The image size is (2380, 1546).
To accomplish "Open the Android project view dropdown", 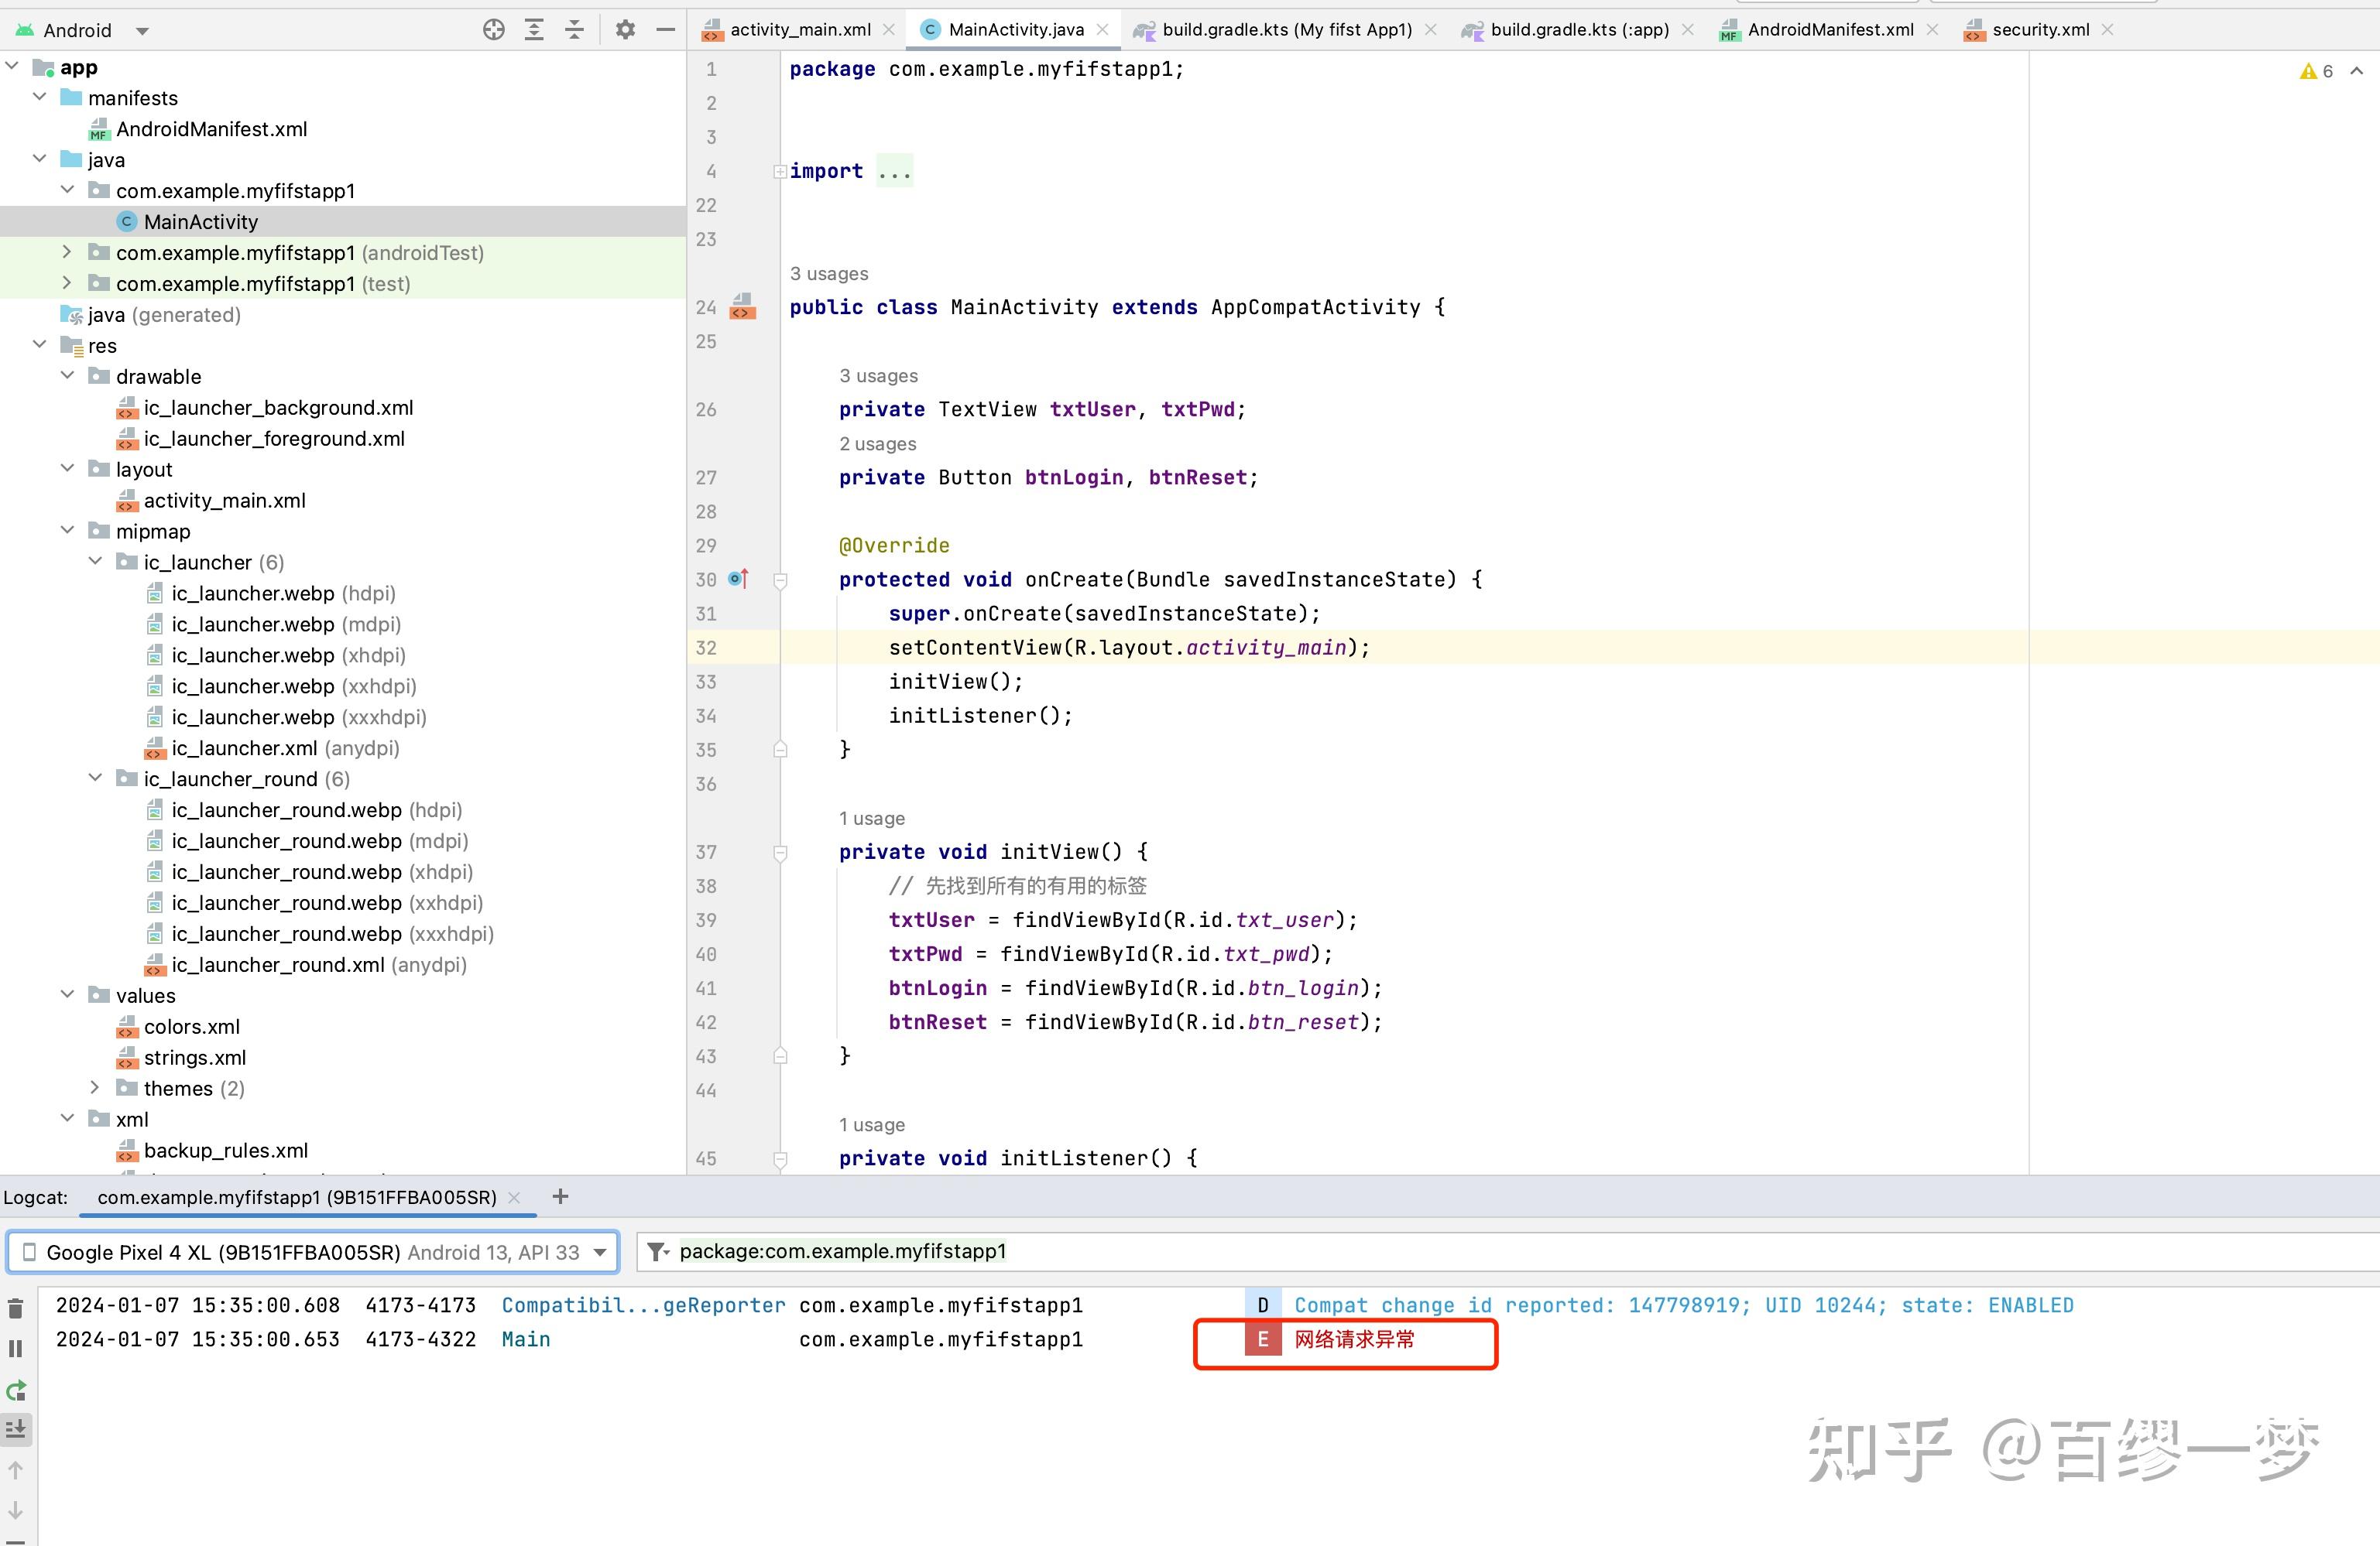I will [x=142, y=31].
